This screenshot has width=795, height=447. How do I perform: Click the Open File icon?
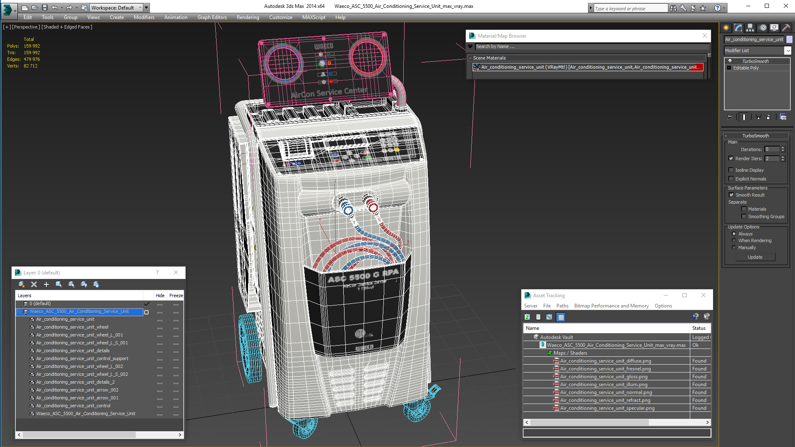pyautogui.click(x=35, y=7)
